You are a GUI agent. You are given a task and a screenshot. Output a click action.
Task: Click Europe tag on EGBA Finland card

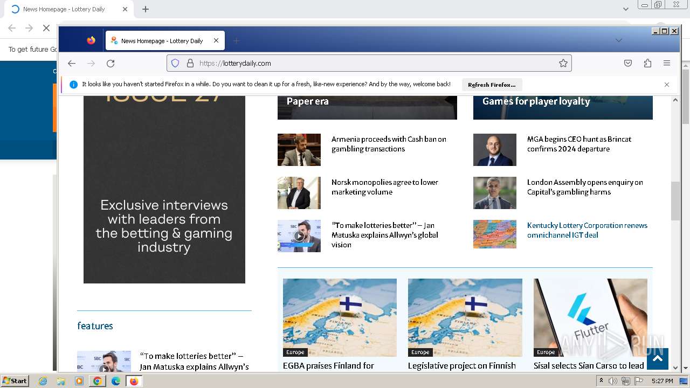pyautogui.click(x=295, y=352)
